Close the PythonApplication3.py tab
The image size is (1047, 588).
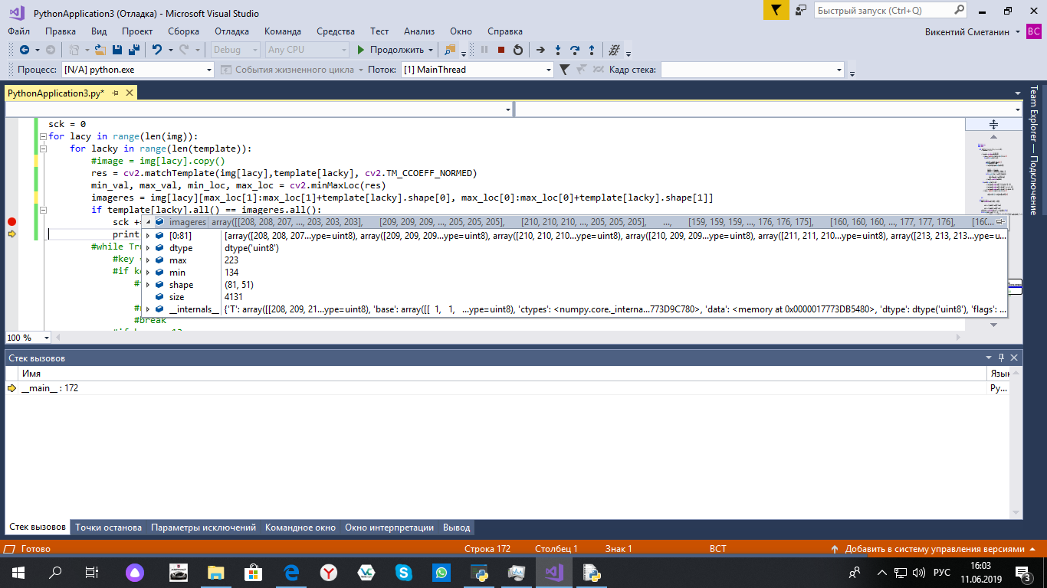130,93
